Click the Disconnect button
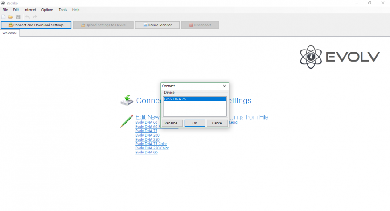 coord(200,25)
